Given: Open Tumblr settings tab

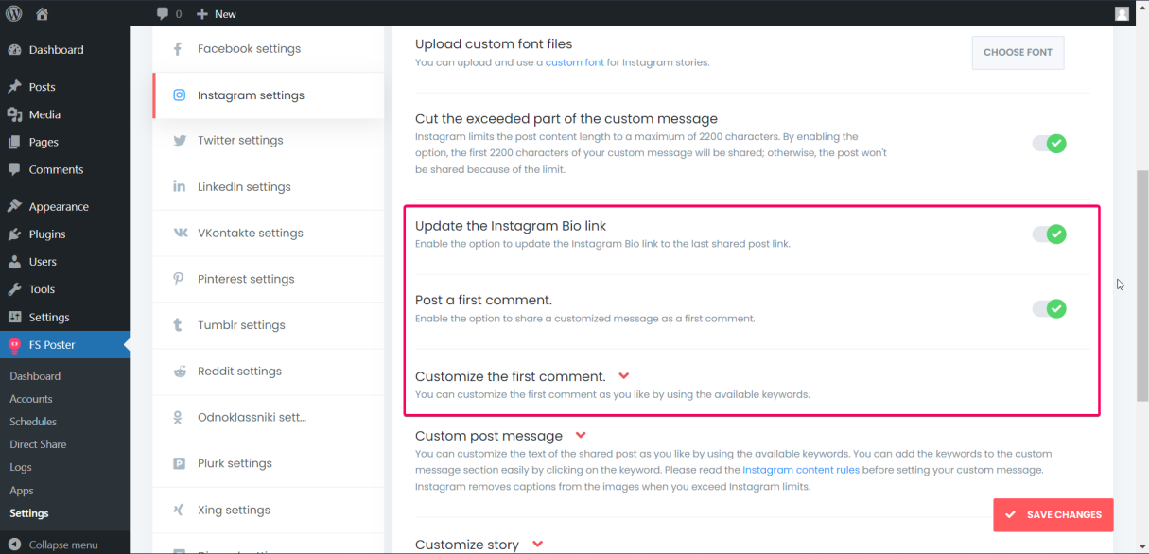Looking at the screenshot, I should (x=269, y=325).
